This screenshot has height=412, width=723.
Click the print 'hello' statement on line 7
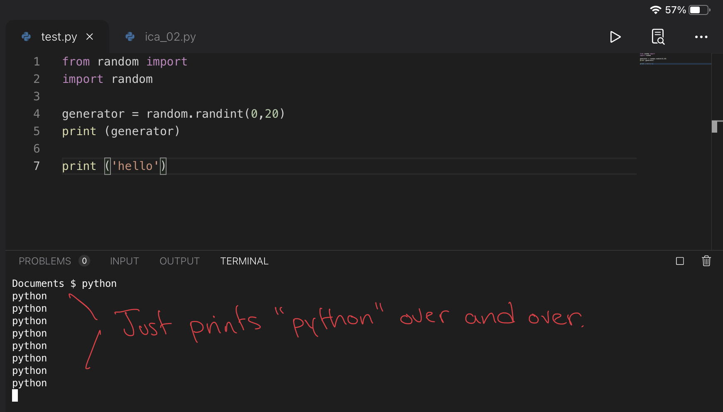pyautogui.click(x=114, y=166)
